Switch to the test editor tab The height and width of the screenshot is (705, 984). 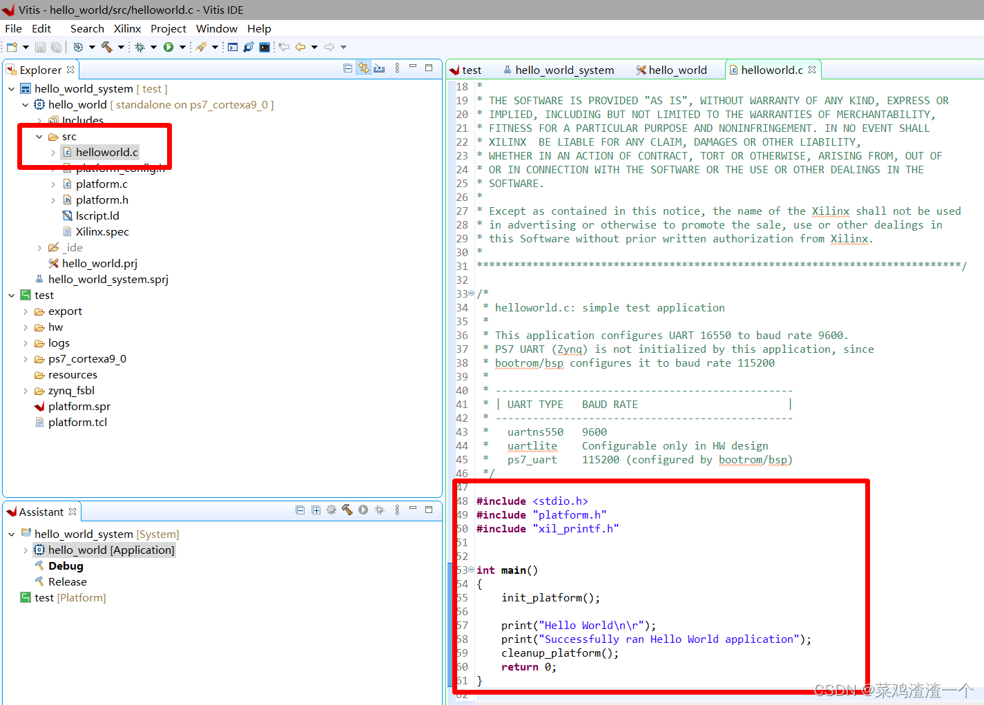tap(466, 70)
